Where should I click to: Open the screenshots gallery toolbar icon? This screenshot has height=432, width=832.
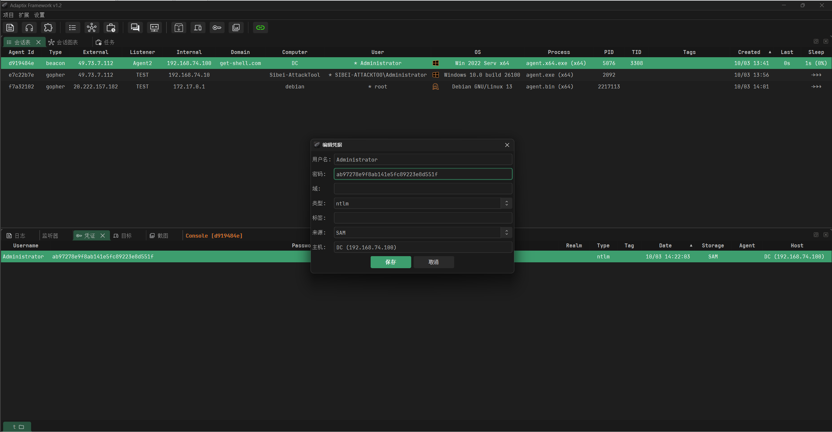click(236, 28)
